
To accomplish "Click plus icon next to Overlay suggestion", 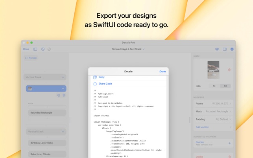I will [229, 143].
